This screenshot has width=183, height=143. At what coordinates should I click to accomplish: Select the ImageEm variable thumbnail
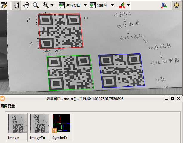pos(39,127)
